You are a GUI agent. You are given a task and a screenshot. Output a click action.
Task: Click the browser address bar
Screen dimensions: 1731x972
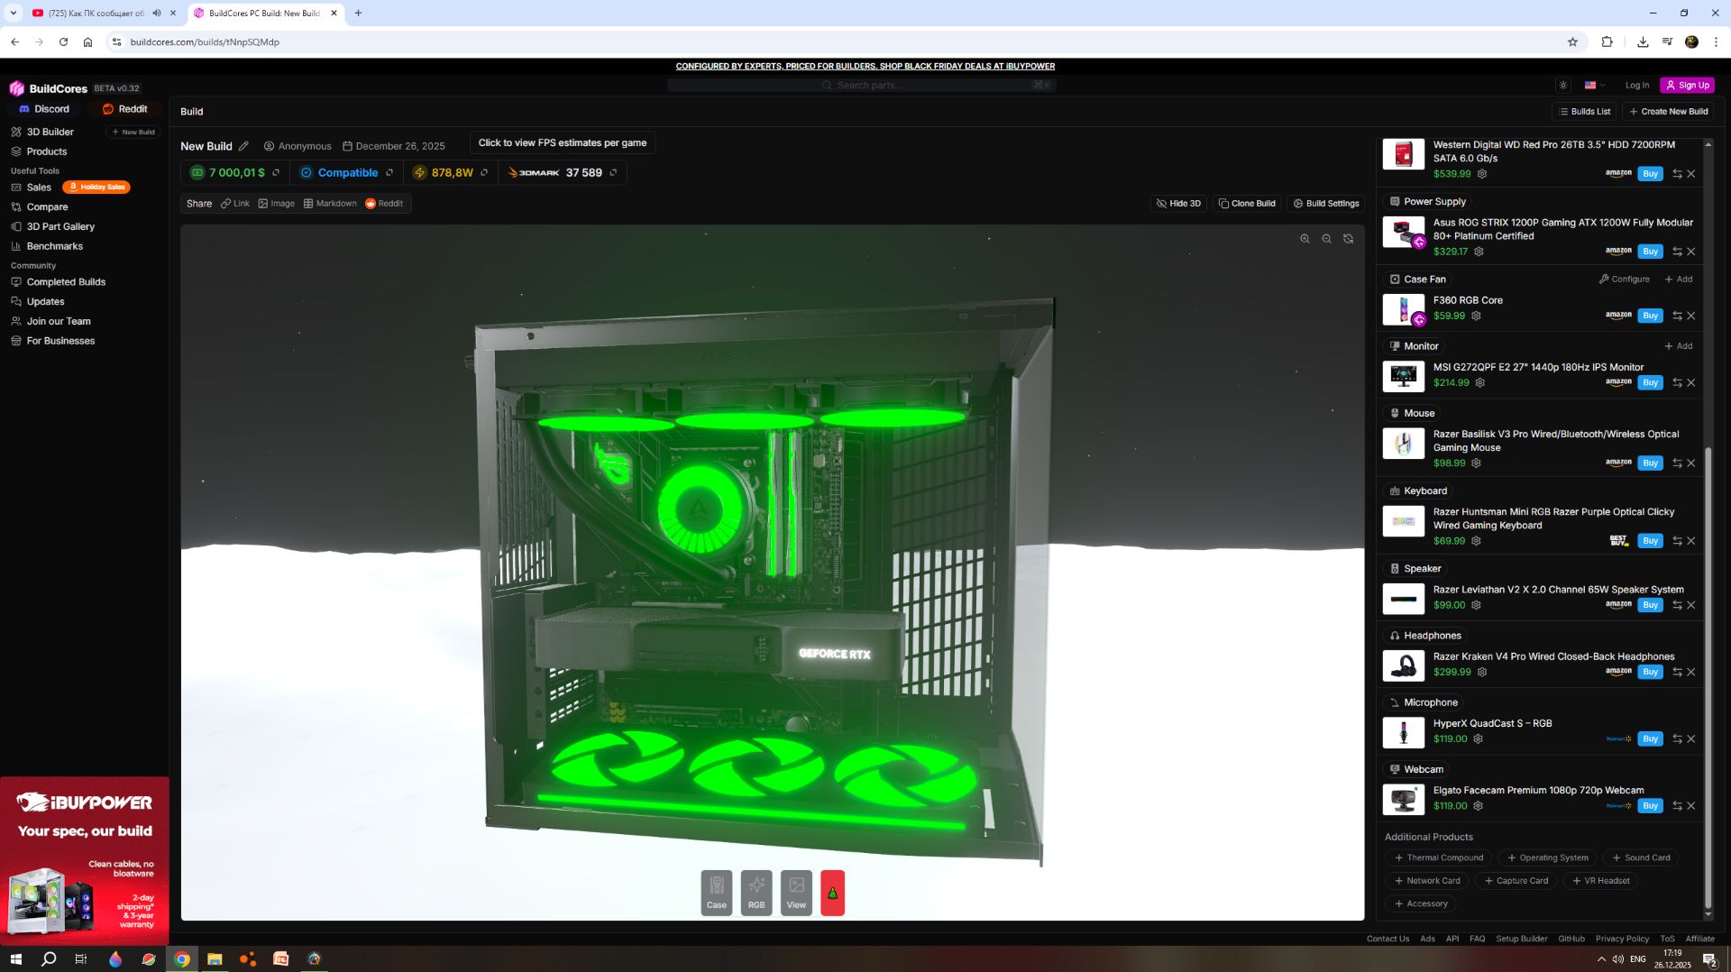click(x=838, y=41)
